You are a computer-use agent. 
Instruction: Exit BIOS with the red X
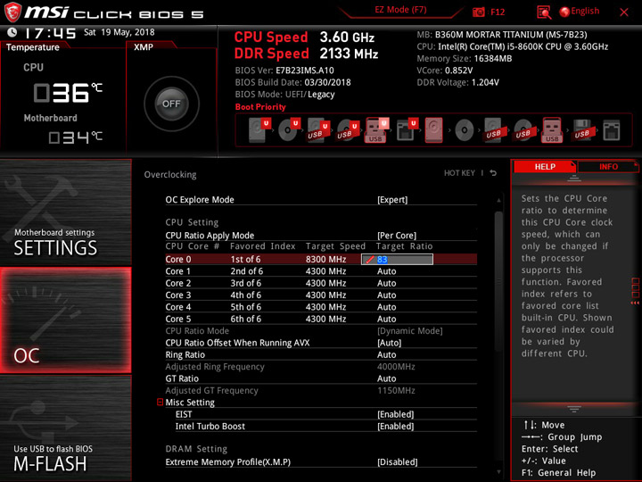pos(624,12)
